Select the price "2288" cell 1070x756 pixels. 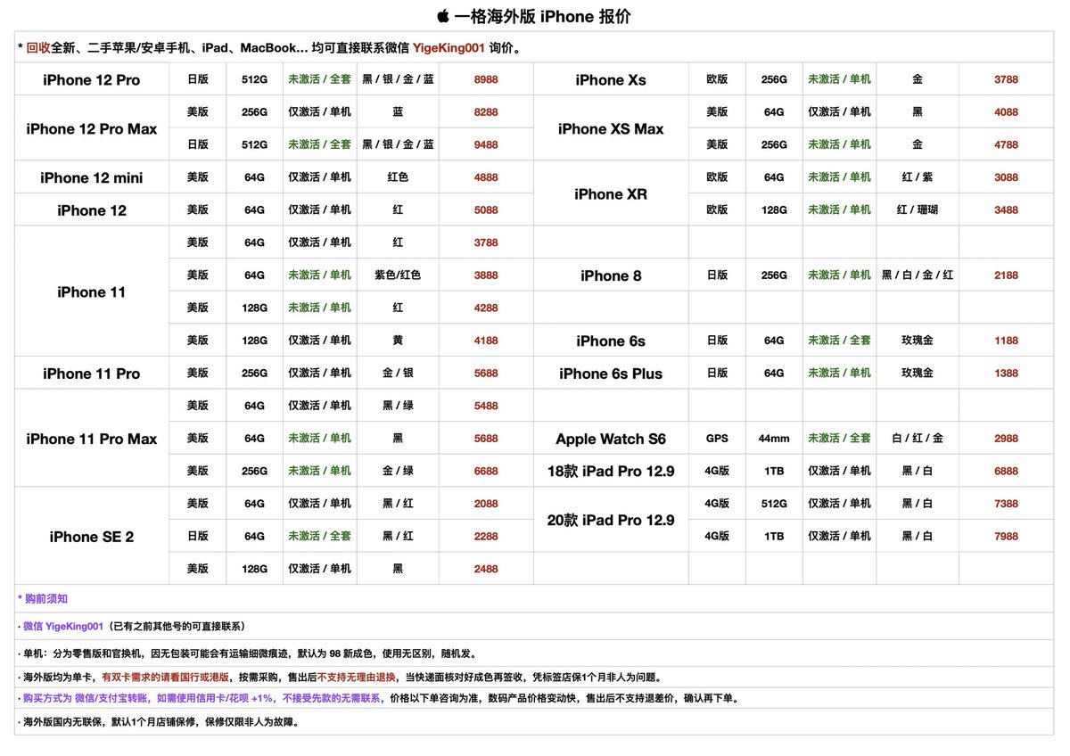[x=486, y=537]
